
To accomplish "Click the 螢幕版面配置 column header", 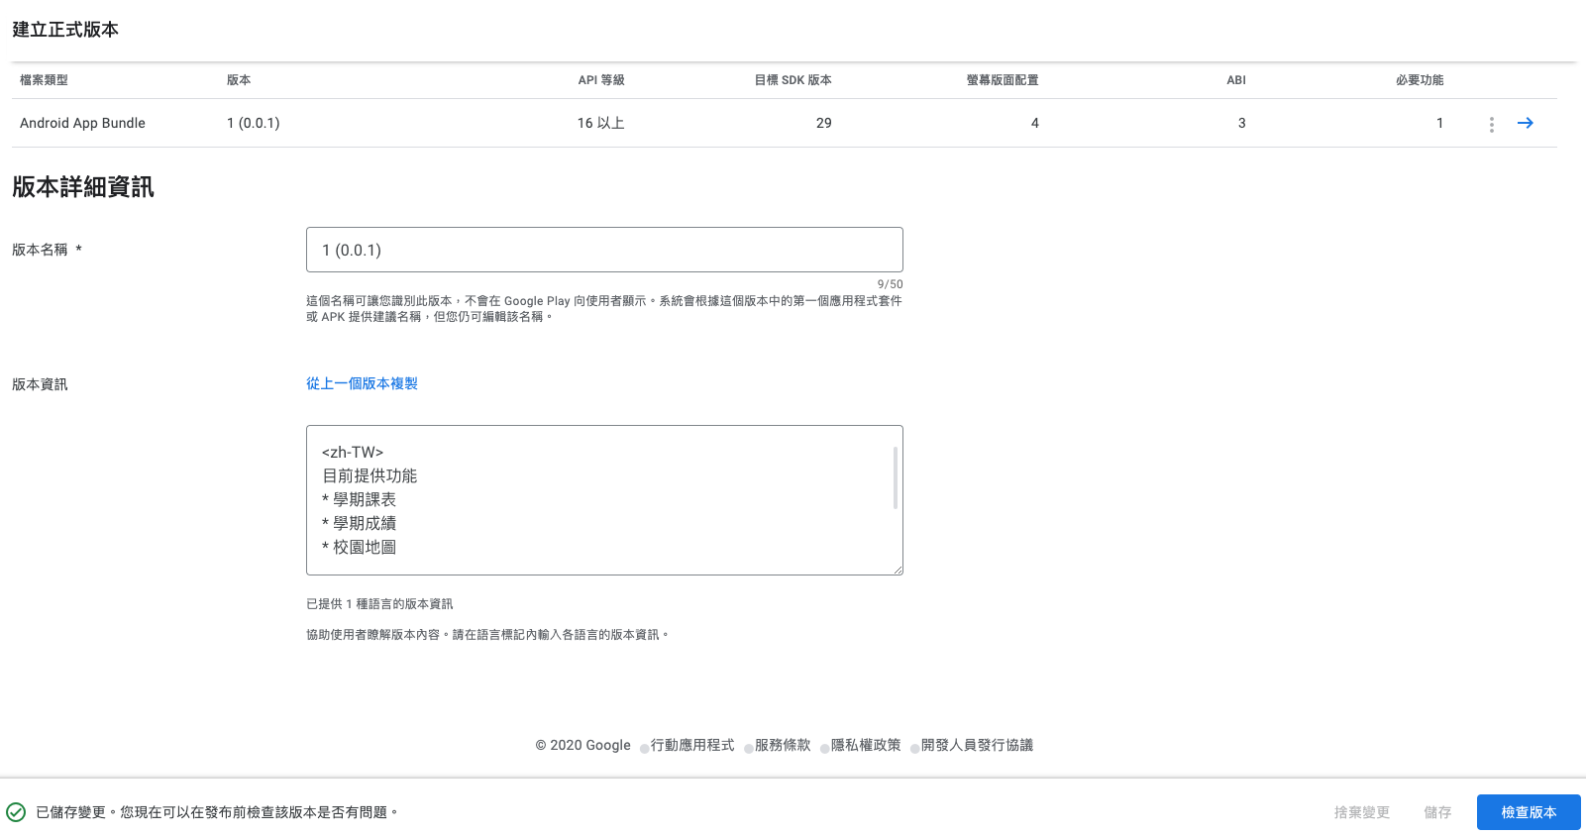I will 1003,80.
